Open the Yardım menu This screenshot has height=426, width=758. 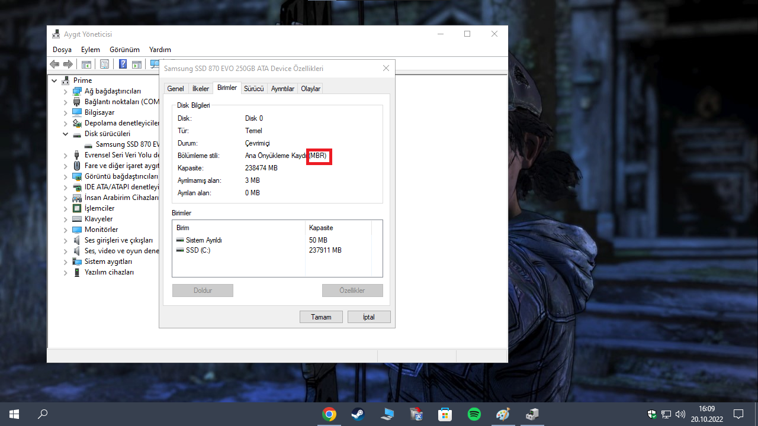(x=160, y=50)
